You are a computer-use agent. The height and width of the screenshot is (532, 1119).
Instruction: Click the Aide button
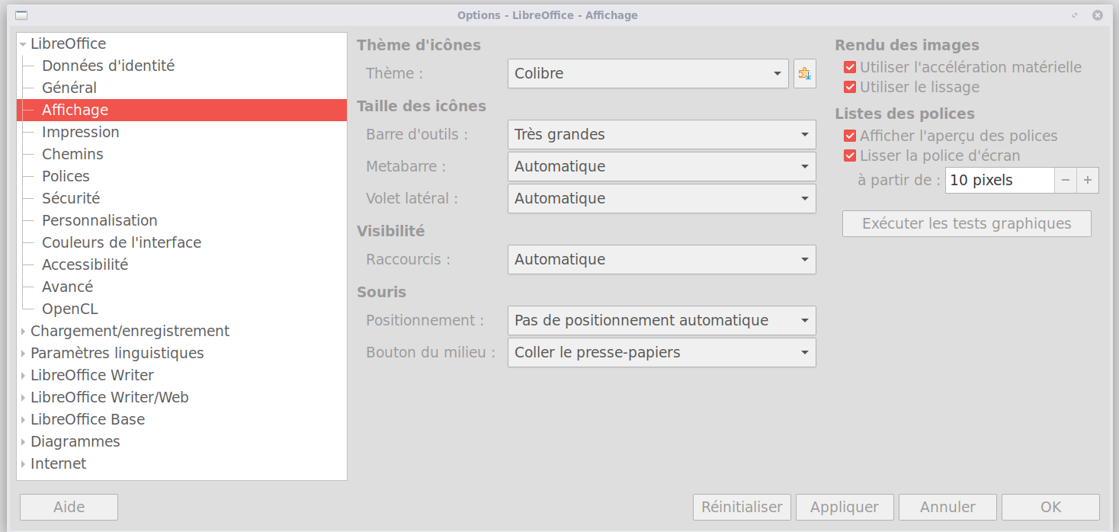click(69, 507)
